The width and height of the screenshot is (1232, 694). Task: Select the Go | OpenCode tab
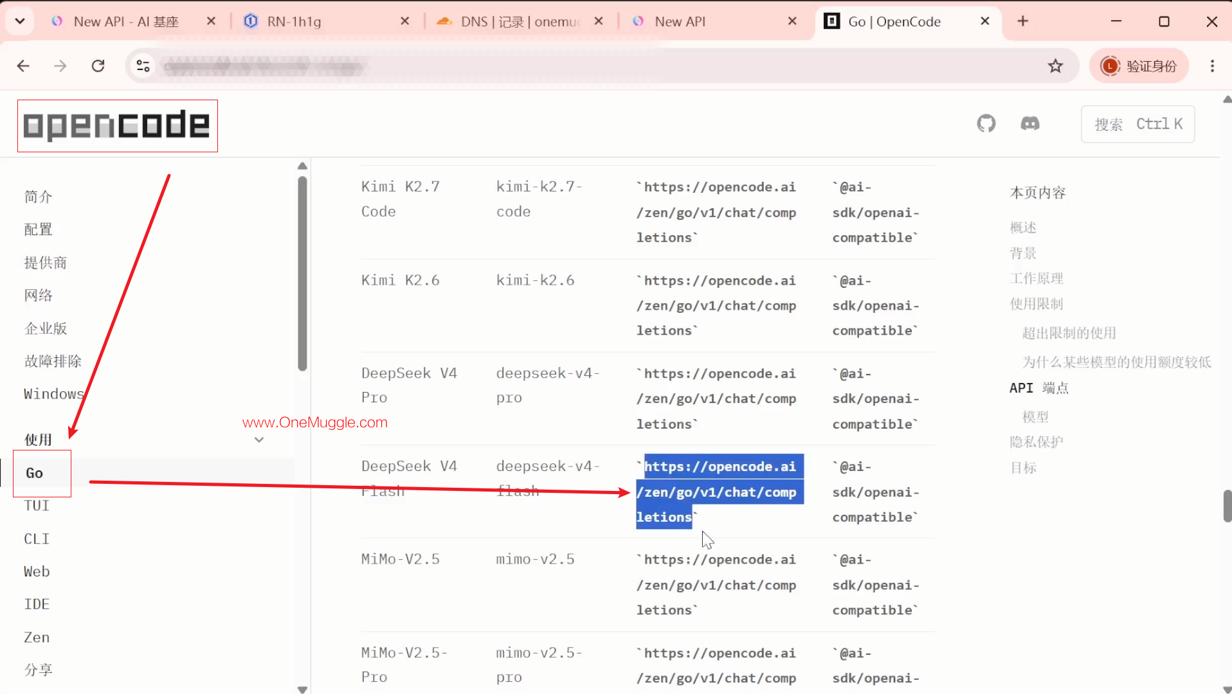[x=908, y=21]
